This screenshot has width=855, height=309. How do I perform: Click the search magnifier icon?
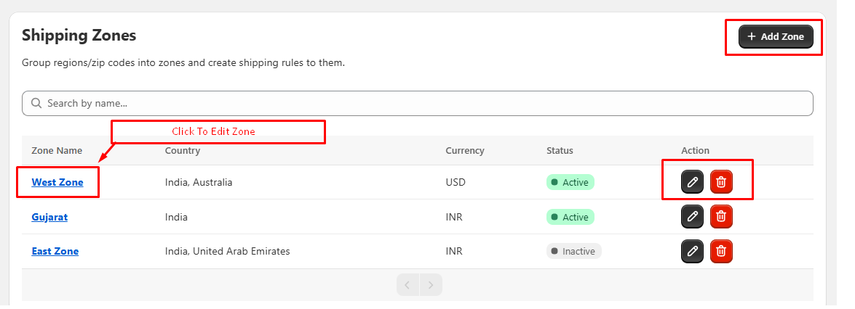[36, 103]
